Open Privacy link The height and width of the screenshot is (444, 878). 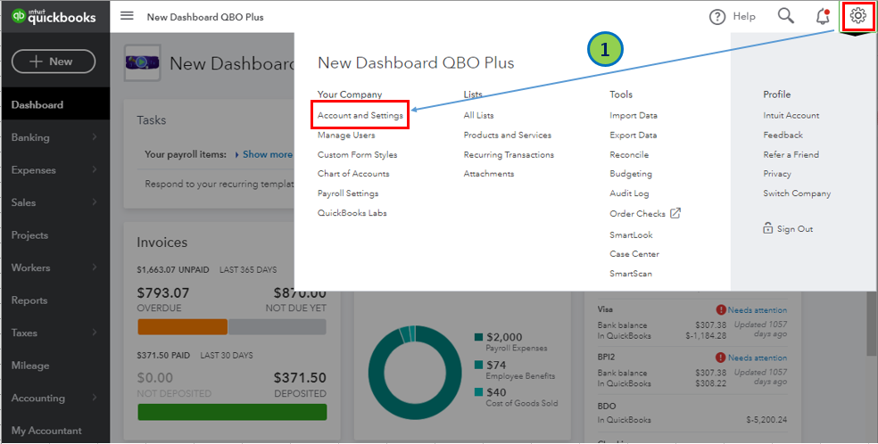tap(777, 174)
